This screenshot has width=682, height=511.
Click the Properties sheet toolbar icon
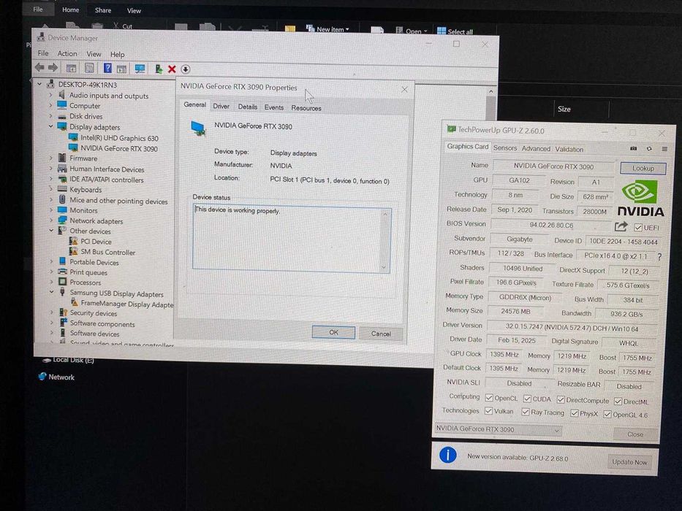(89, 68)
